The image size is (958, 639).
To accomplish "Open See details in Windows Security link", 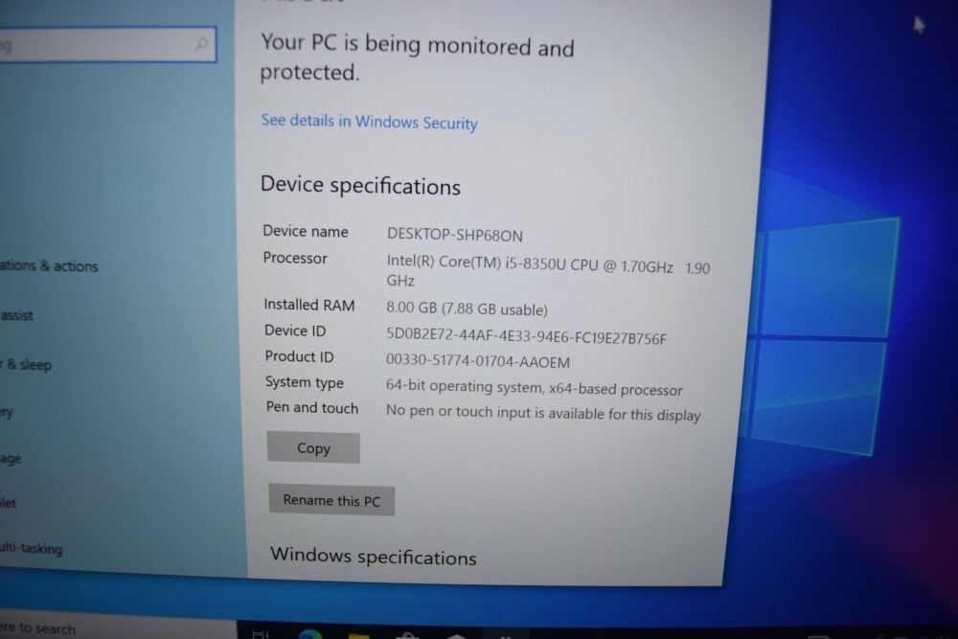I will tap(369, 122).
